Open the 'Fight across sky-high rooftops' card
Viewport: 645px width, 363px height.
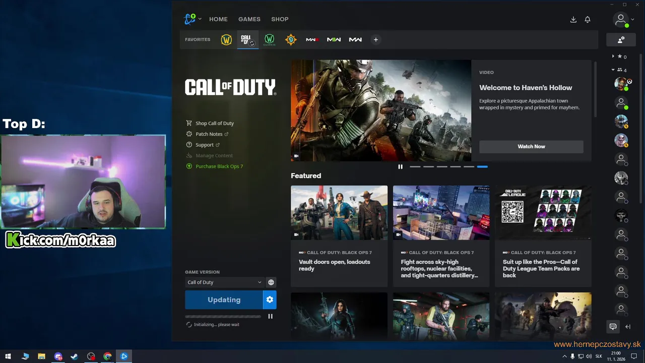tap(441, 236)
